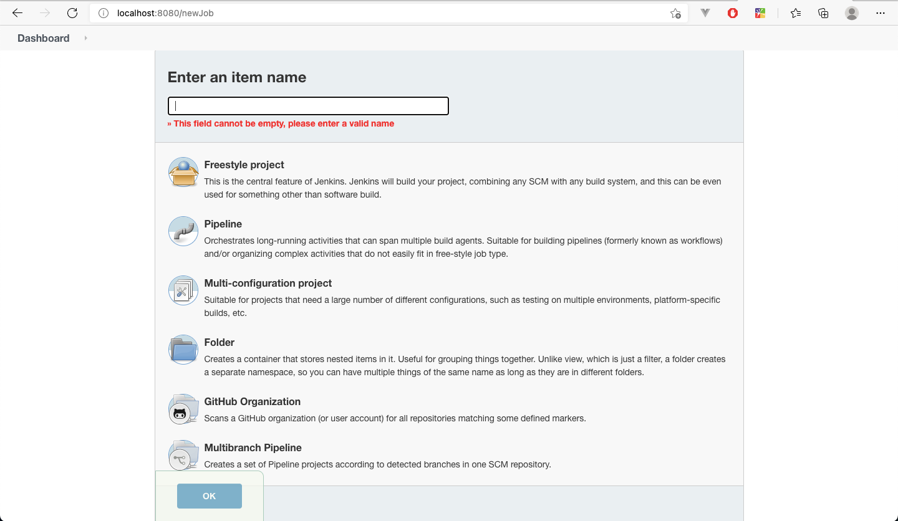Select the GitHub Organization title
Image resolution: width=898 pixels, height=521 pixels.
(x=253, y=401)
